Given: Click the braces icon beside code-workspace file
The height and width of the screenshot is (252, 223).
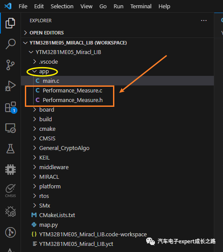Looking at the screenshot, I should tap(34, 234).
